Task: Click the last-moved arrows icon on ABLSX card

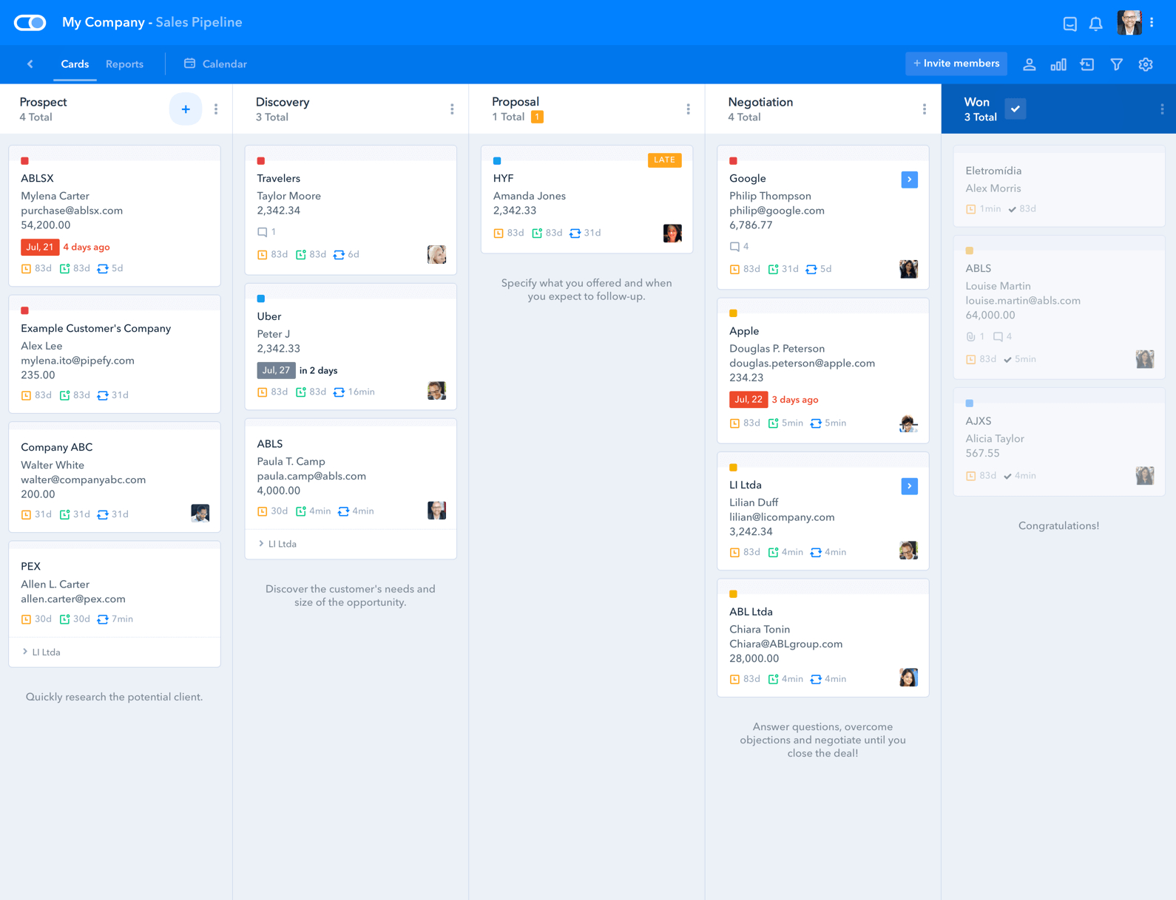Action: click(x=103, y=269)
